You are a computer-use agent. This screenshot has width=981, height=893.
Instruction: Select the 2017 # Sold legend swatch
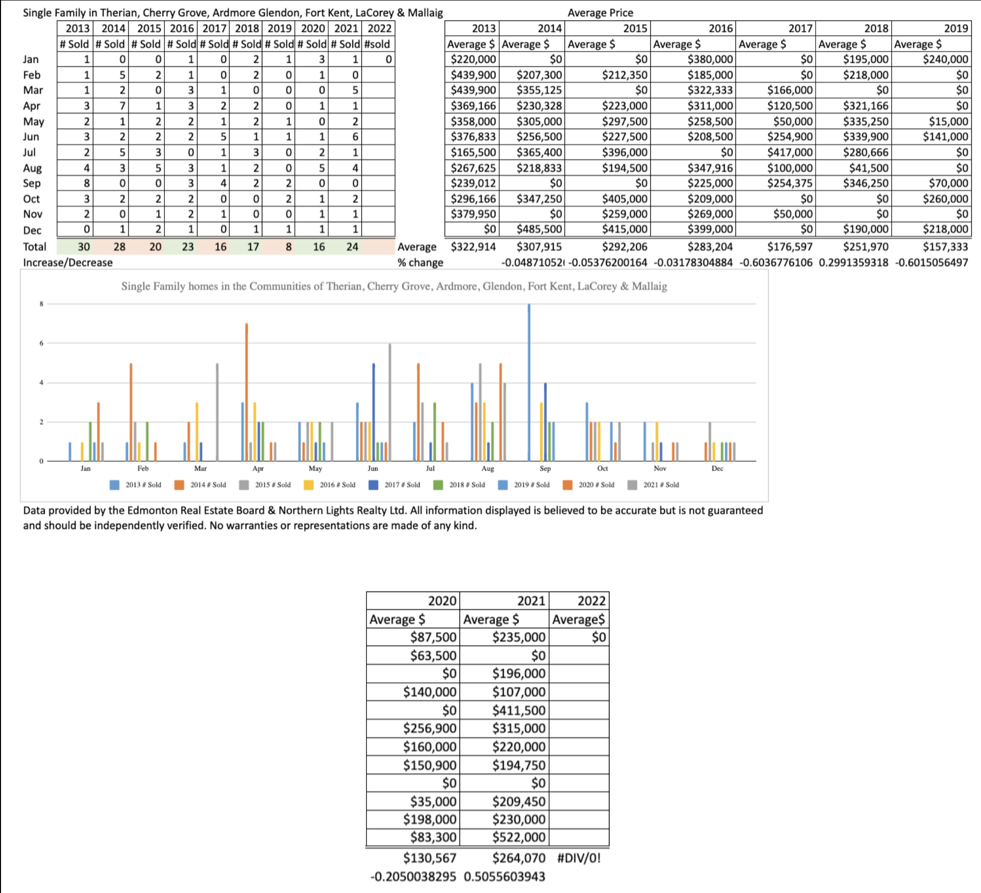(x=374, y=485)
